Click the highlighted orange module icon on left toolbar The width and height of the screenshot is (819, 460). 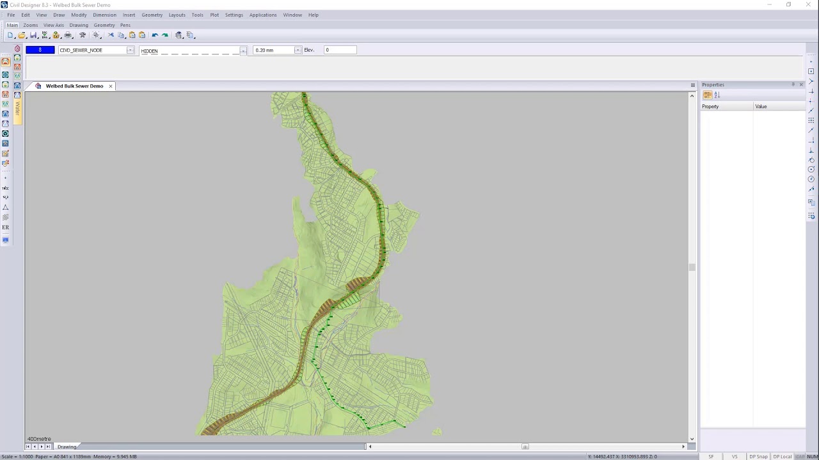pos(5,62)
